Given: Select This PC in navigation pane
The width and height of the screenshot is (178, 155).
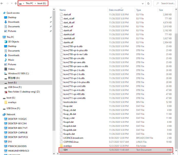Looking at the screenshot, I should 10,37.
